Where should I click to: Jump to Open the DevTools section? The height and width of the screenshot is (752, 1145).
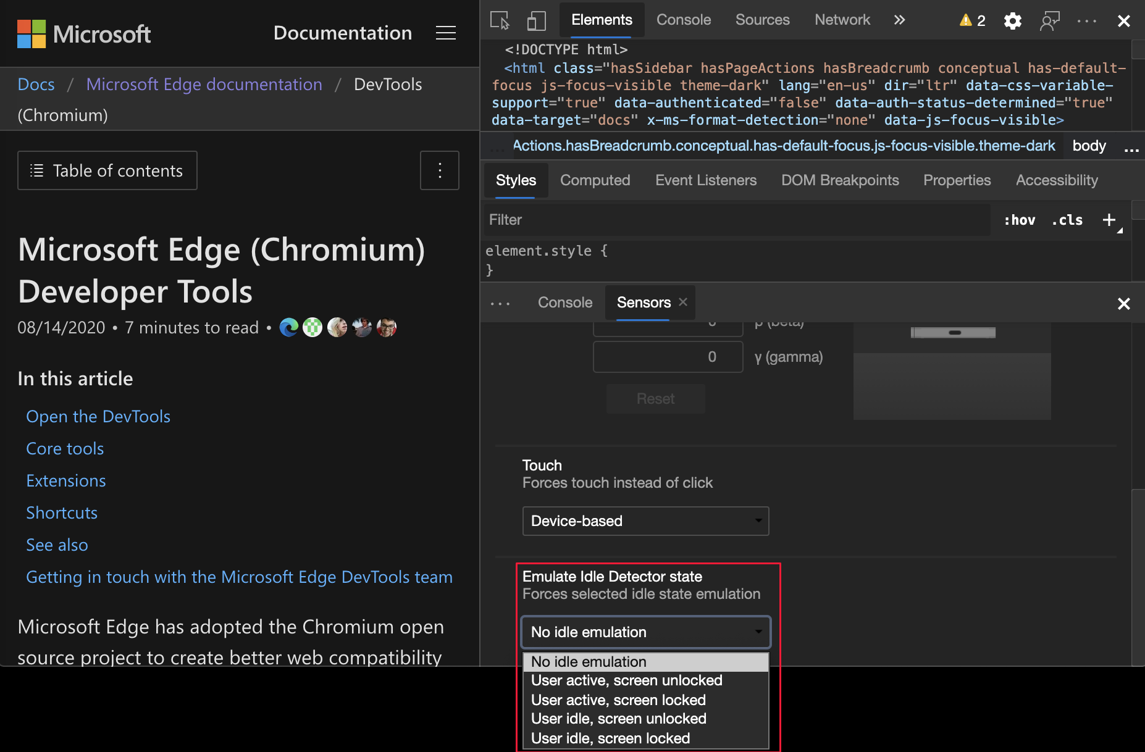tap(98, 416)
